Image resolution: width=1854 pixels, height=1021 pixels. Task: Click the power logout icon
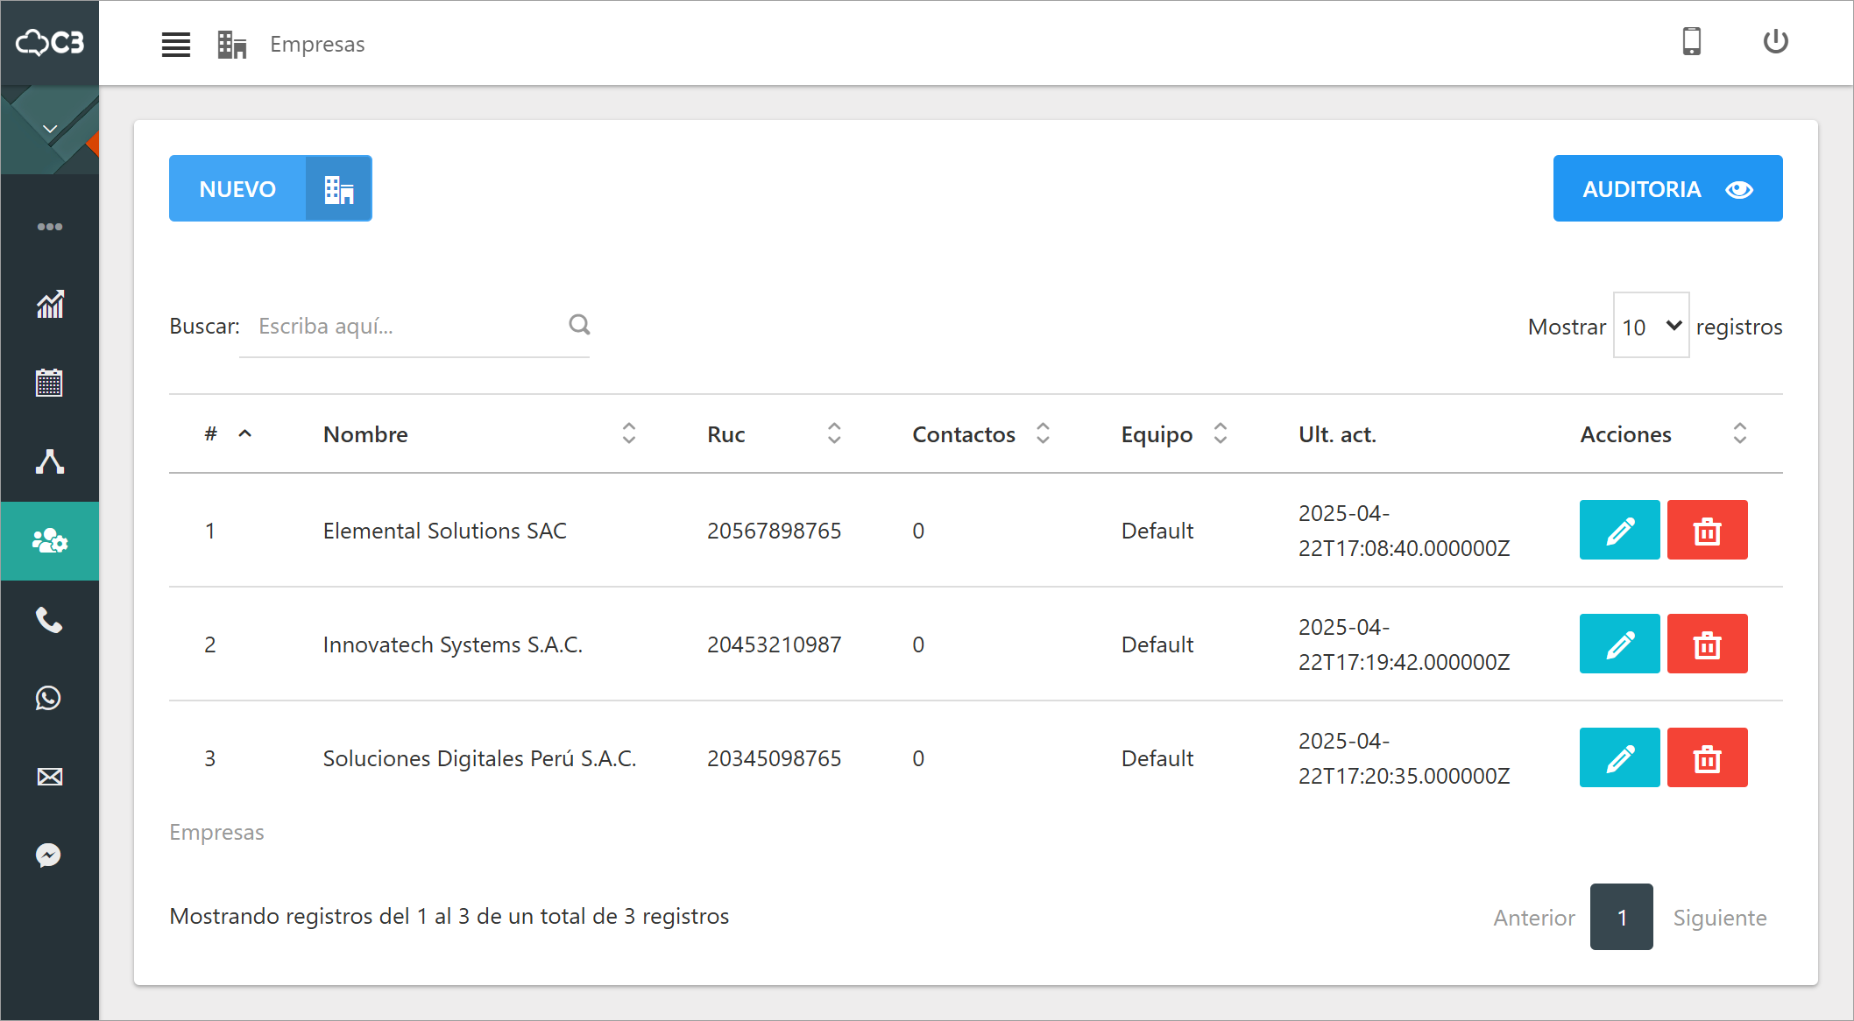tap(1775, 42)
